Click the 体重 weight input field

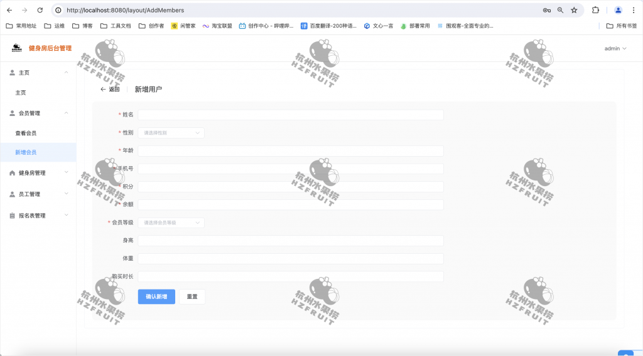291,259
